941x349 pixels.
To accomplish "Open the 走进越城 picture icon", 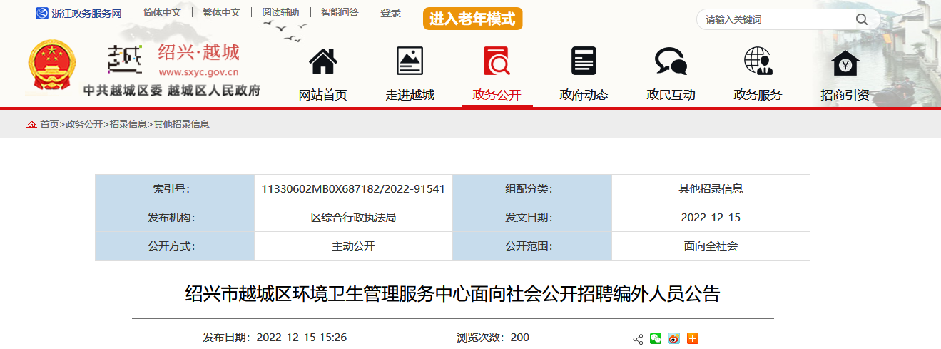I will click(x=410, y=61).
